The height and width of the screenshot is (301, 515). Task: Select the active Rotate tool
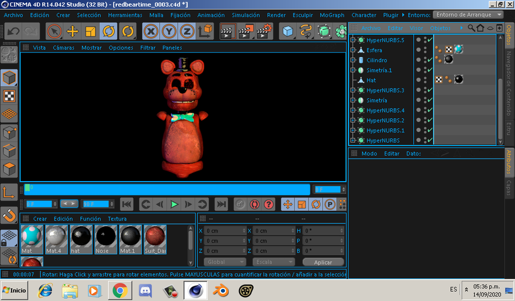[x=108, y=31]
